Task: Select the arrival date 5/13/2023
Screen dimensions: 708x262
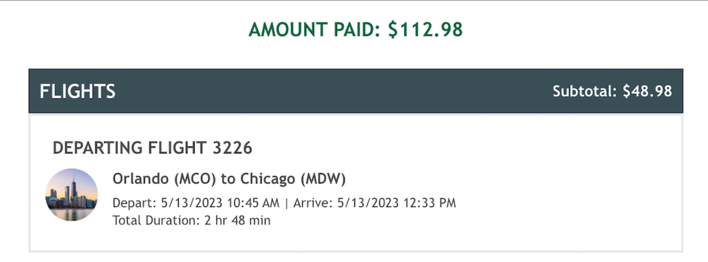Action: [368, 203]
